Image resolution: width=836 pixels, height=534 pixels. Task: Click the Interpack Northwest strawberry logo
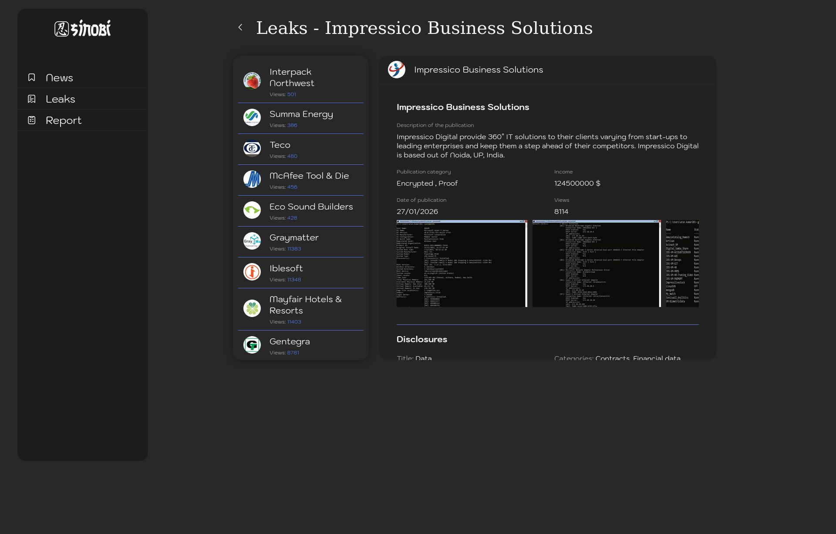click(x=252, y=81)
